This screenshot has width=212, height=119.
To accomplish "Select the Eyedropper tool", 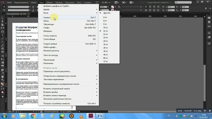I will click(2, 73).
